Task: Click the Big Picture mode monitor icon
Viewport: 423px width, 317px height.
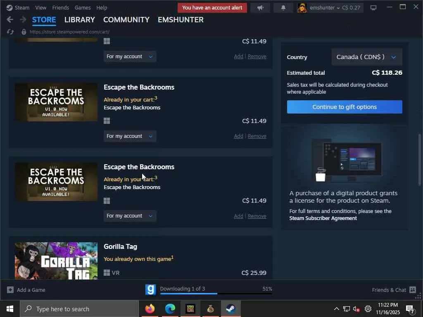Action: [x=373, y=7]
